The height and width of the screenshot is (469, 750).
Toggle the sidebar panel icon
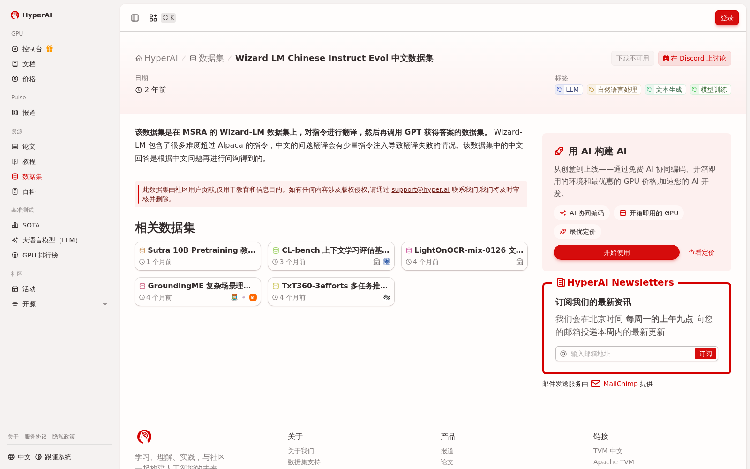click(x=135, y=18)
